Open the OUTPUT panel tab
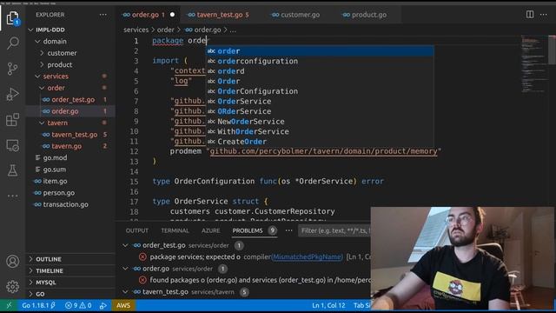Viewport: 556px width, 313px height. 137,230
